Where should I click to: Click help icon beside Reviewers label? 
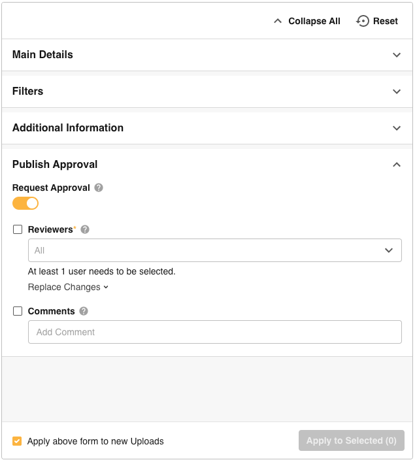click(84, 229)
